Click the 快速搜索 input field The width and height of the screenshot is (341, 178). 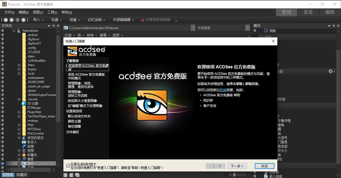click(221, 28)
